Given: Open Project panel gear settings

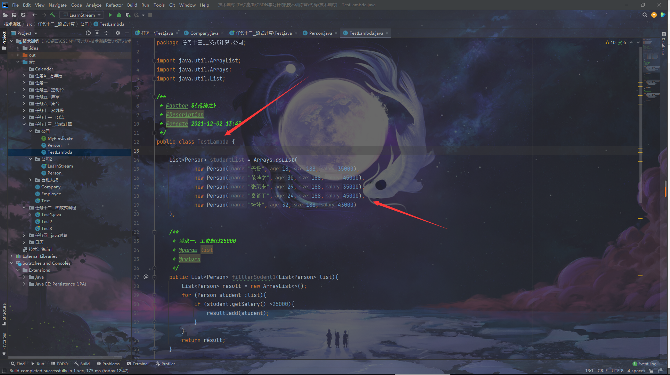Looking at the screenshot, I should click(118, 33).
